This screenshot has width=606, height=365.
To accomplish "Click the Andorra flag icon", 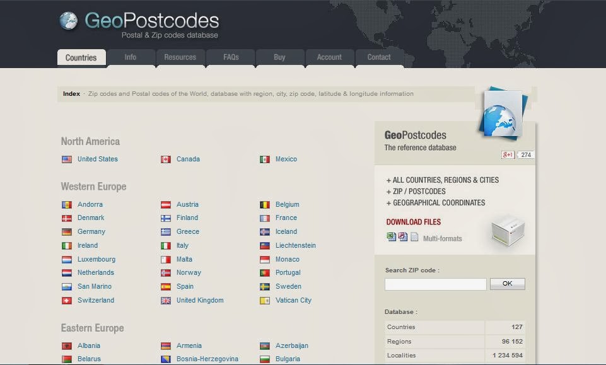I will pyautogui.click(x=67, y=205).
